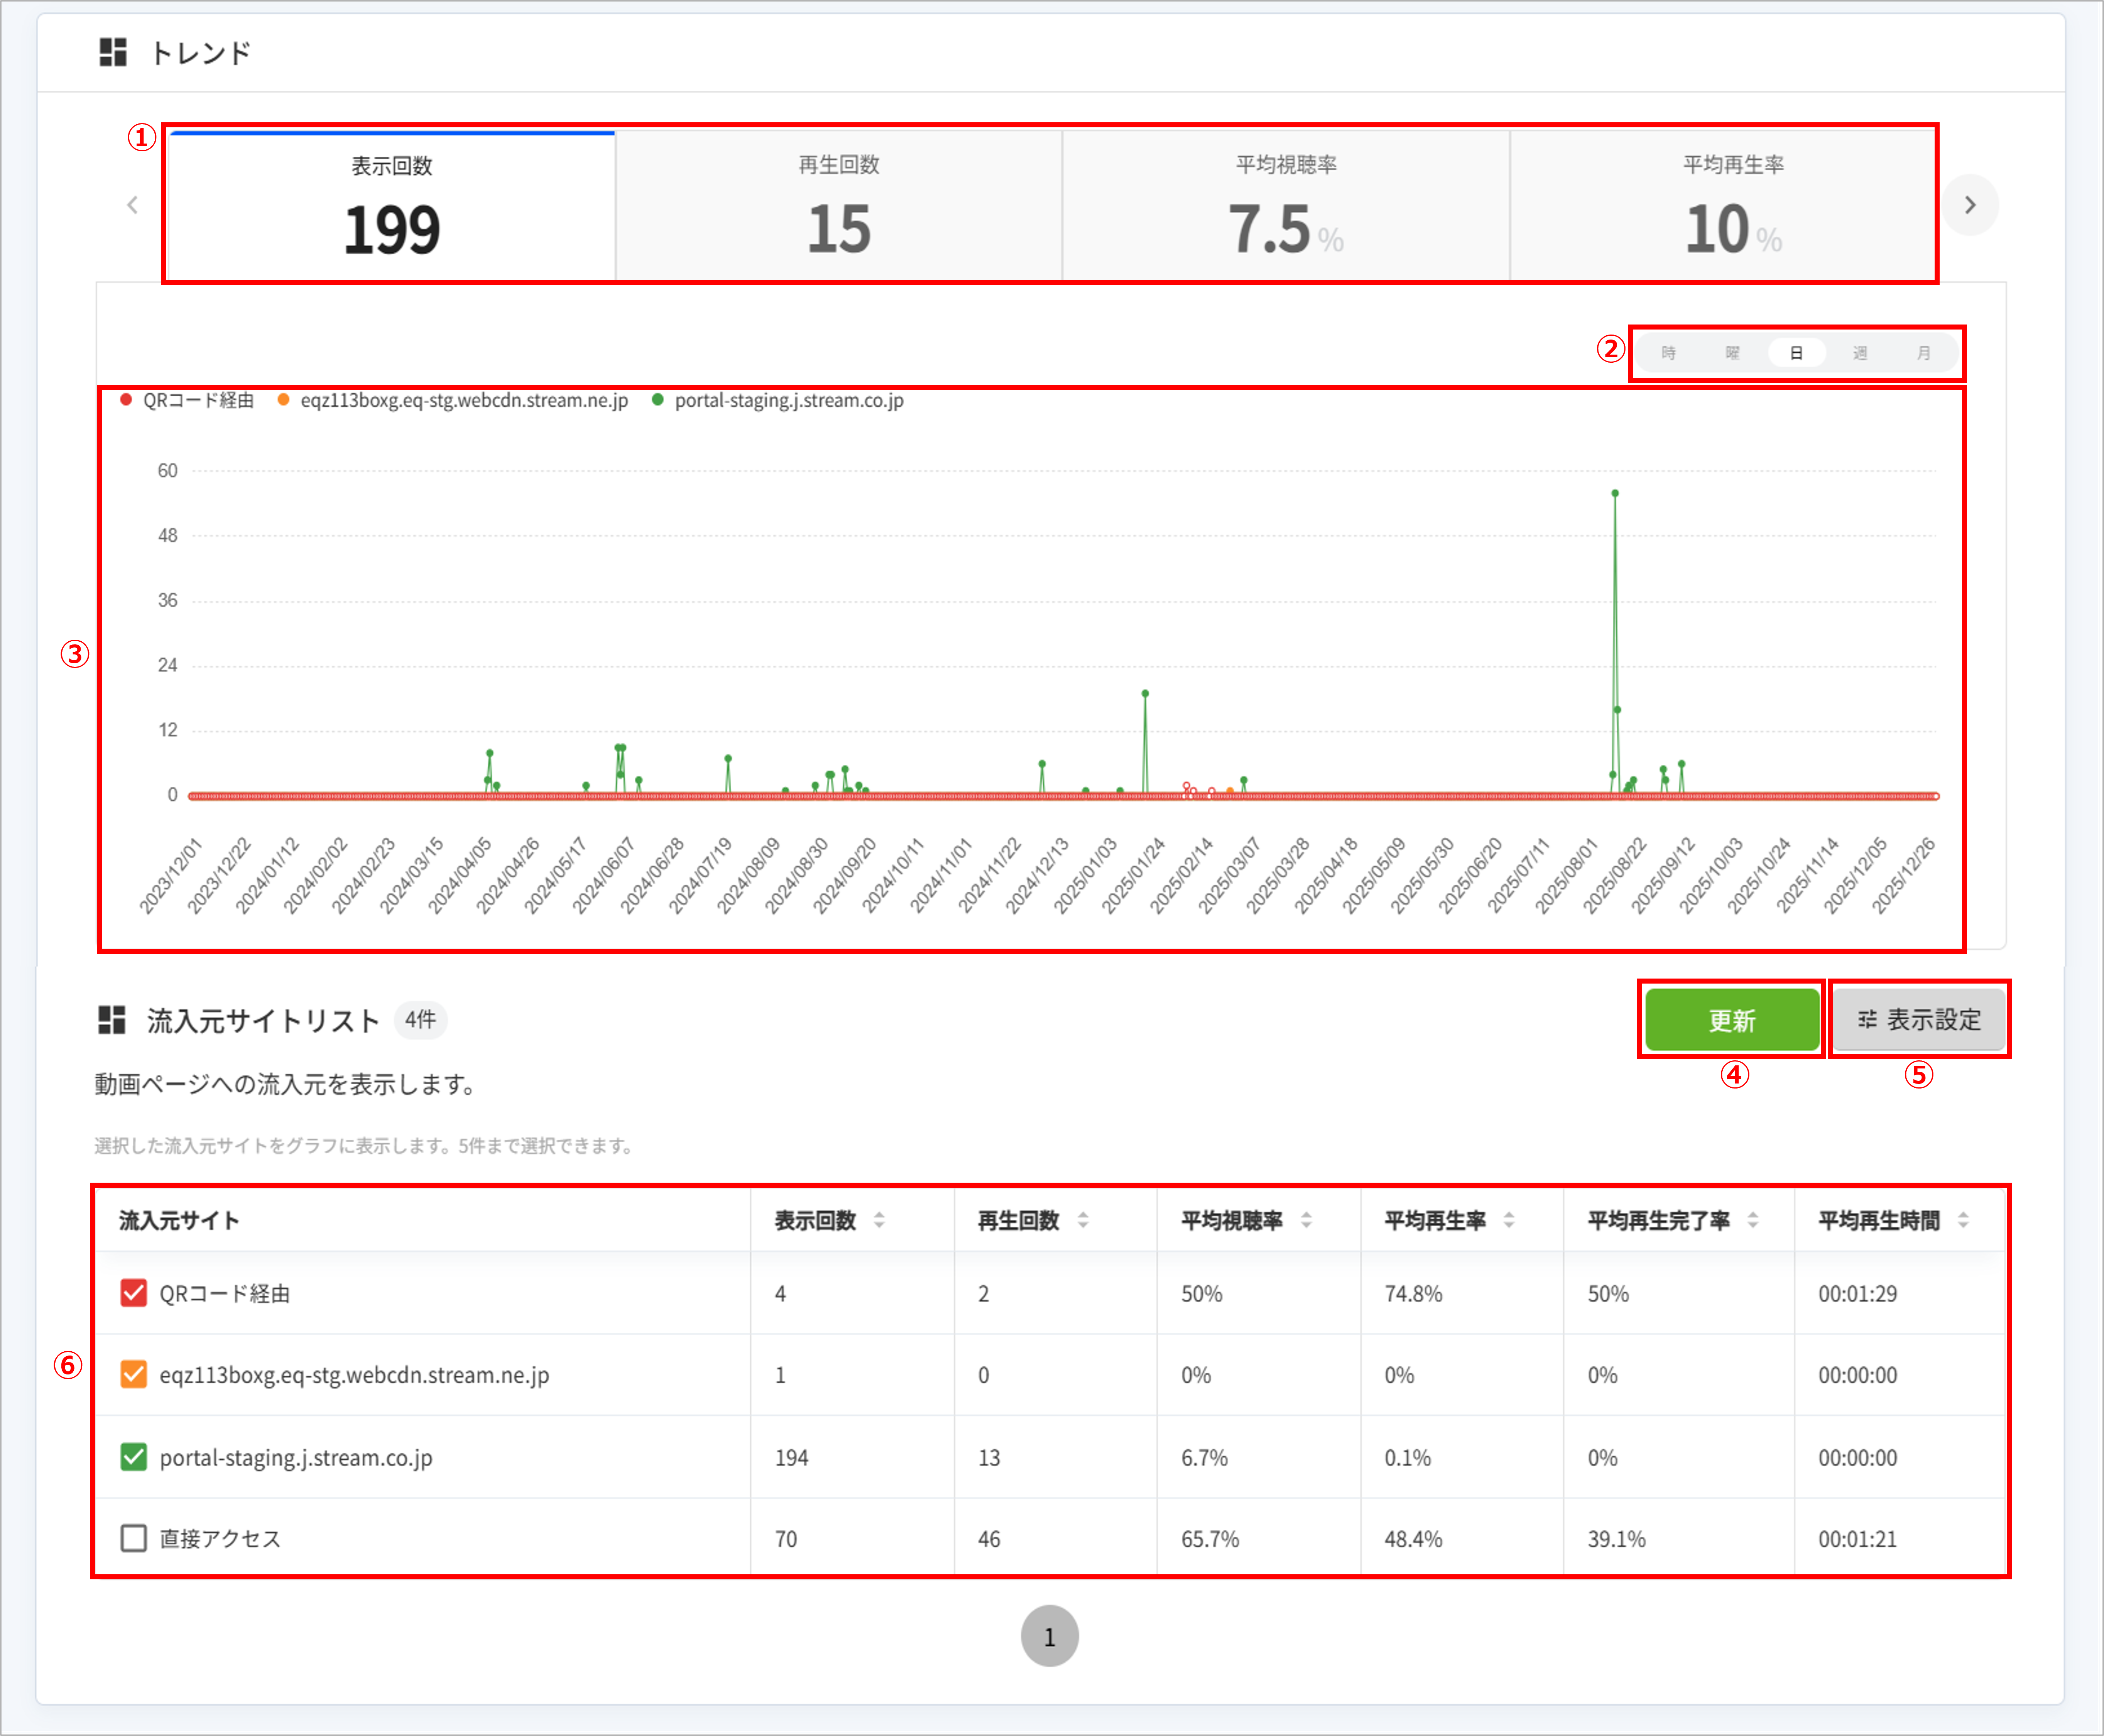Click the red QRコード経由 legend dot
2104x1736 pixels.
[126, 400]
